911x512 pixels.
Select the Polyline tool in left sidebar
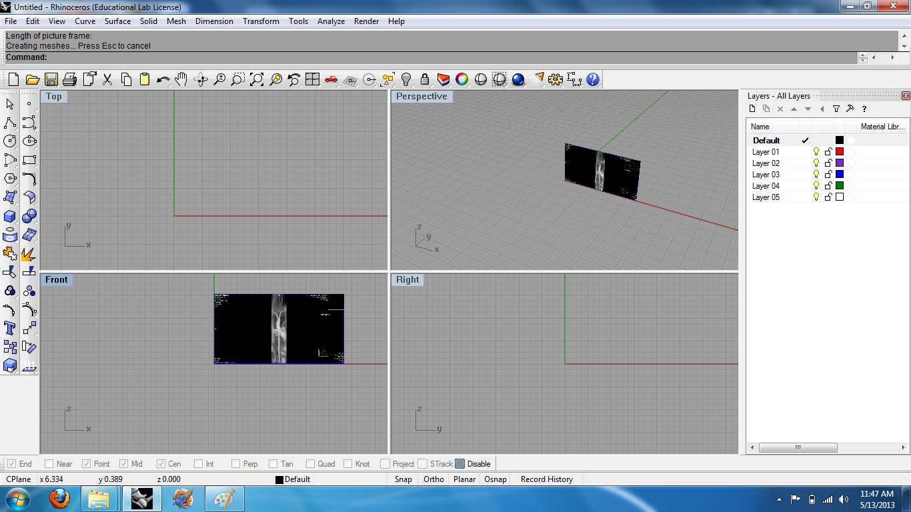[x=10, y=123]
